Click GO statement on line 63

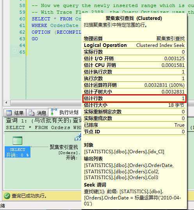[35, 39]
